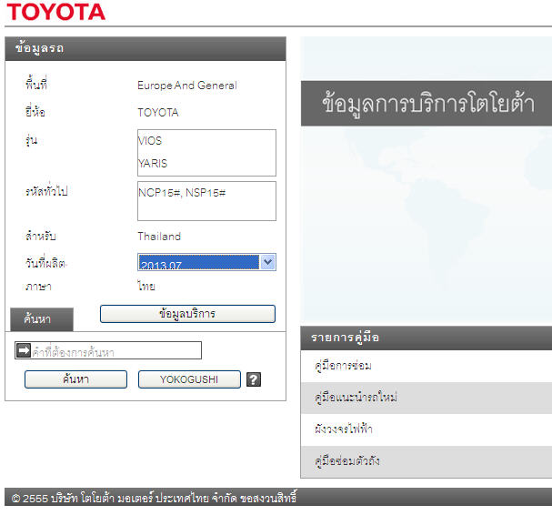Click the ข้อมูลรถ panel header
The width and height of the screenshot is (552, 515).
coord(146,48)
